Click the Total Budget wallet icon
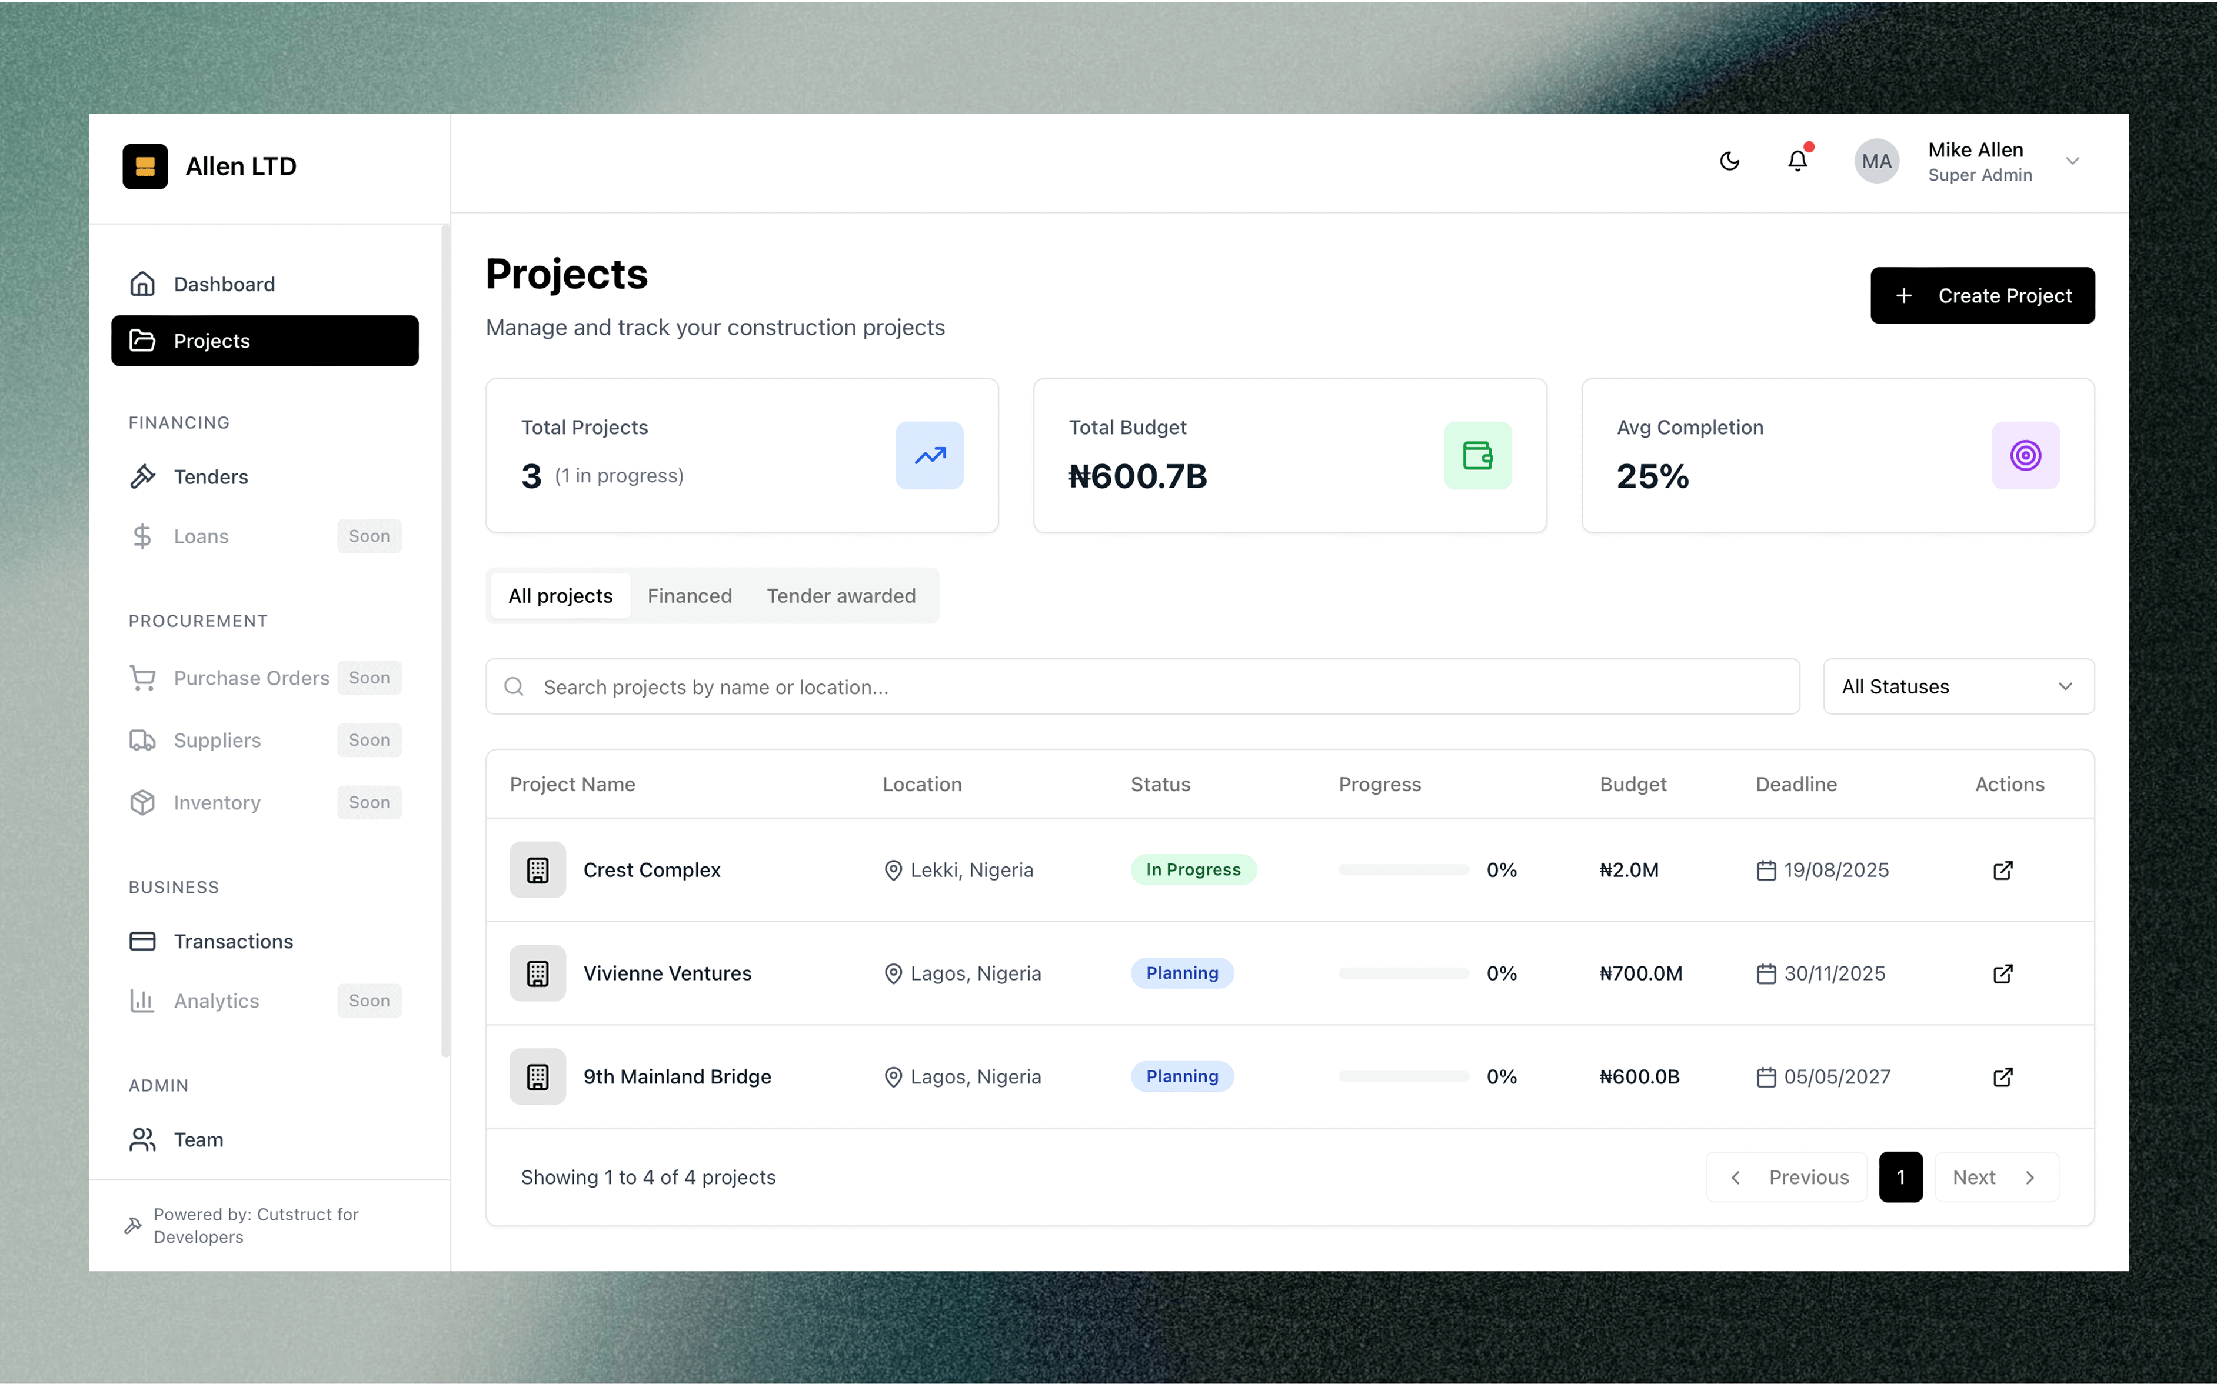 [x=1477, y=455]
